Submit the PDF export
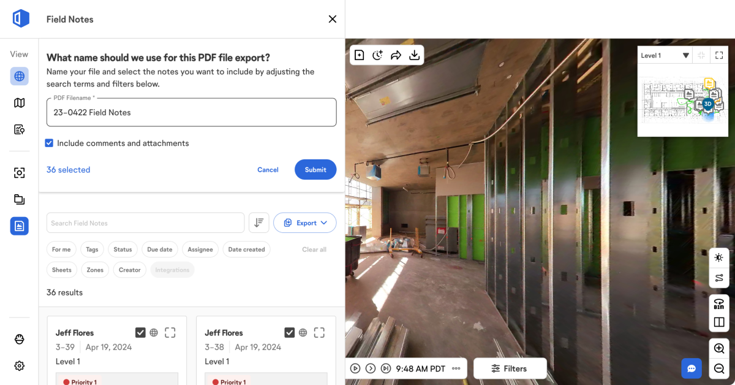The width and height of the screenshot is (735, 385). click(x=315, y=170)
